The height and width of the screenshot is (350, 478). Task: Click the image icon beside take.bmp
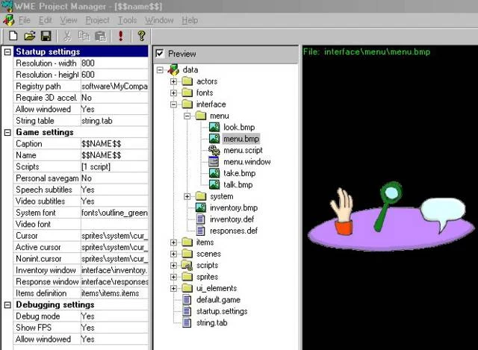pos(214,173)
